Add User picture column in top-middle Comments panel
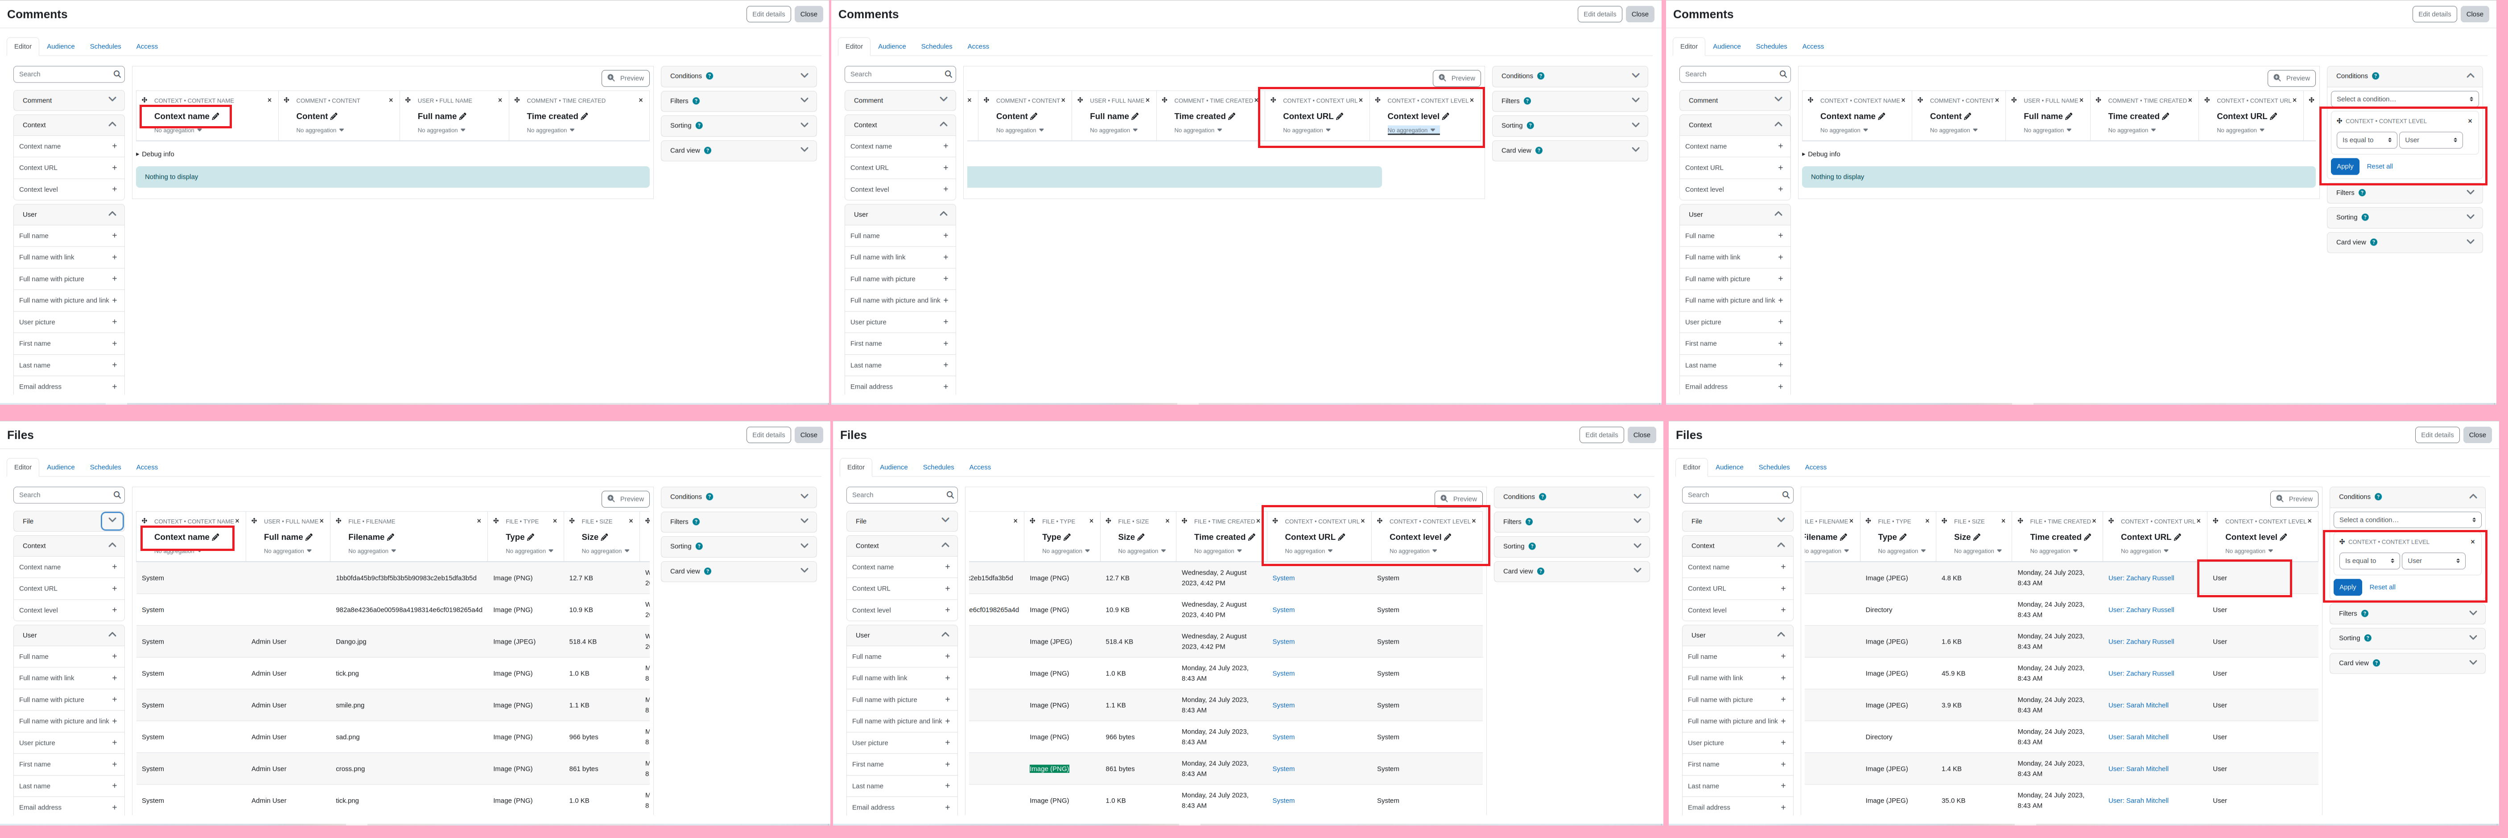 (x=945, y=322)
